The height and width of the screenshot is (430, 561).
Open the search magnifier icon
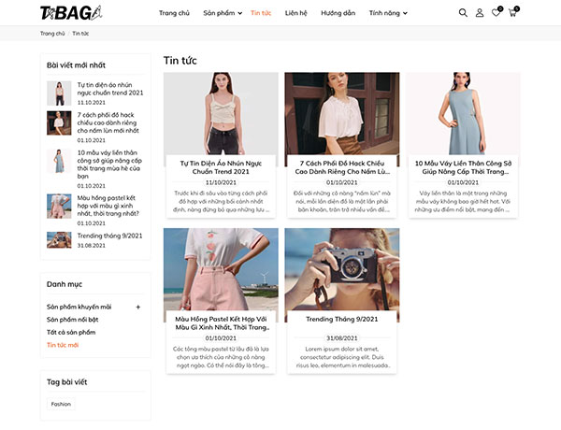[463, 13]
